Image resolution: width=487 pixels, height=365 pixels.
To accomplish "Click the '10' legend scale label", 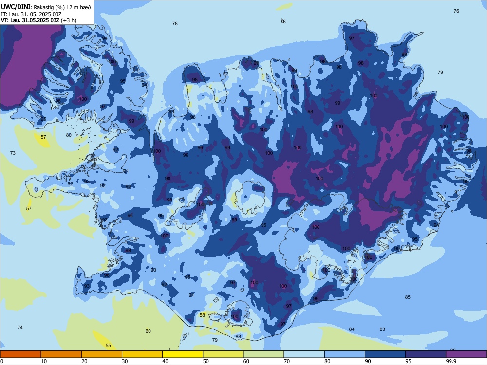I will pos(44,361).
